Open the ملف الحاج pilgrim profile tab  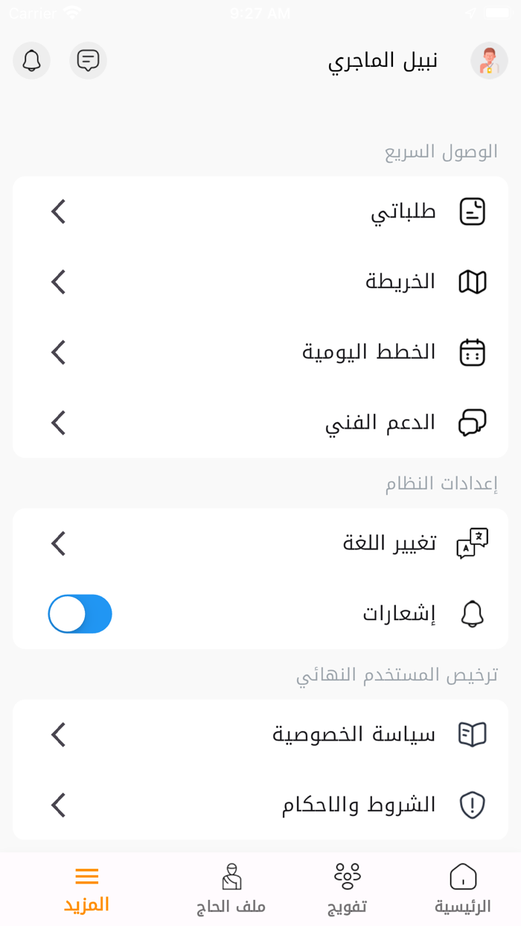pyautogui.click(x=231, y=887)
